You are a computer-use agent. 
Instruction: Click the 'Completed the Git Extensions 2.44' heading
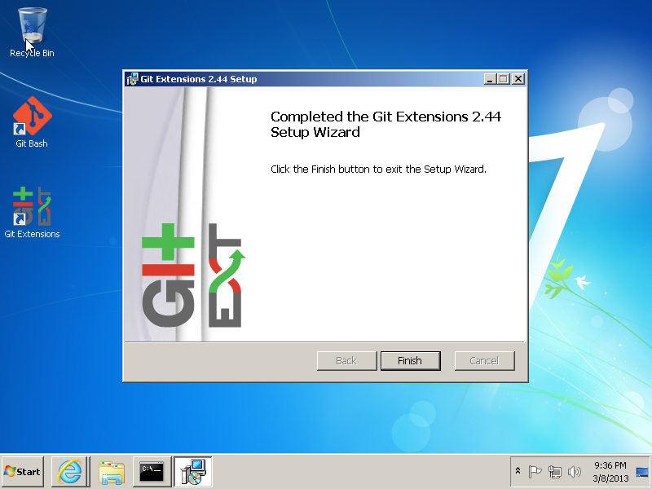click(x=385, y=125)
